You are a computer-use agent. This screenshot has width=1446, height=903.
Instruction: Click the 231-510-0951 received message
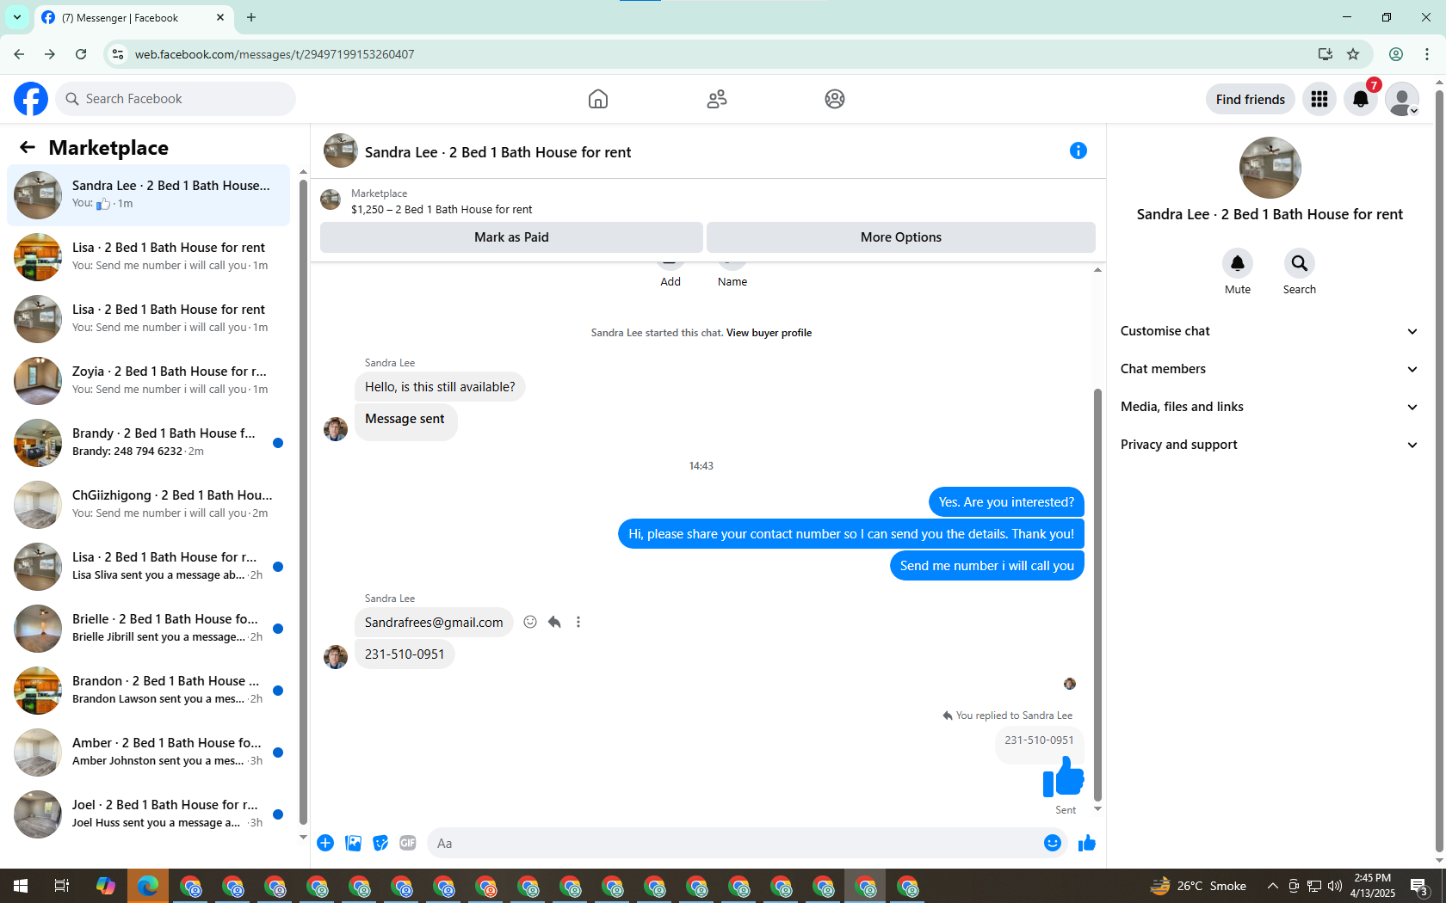(405, 654)
